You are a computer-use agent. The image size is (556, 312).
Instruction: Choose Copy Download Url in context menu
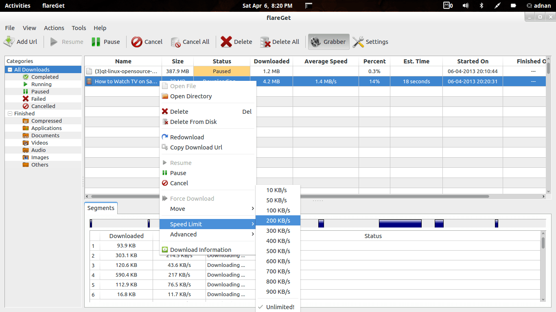[x=208, y=147]
